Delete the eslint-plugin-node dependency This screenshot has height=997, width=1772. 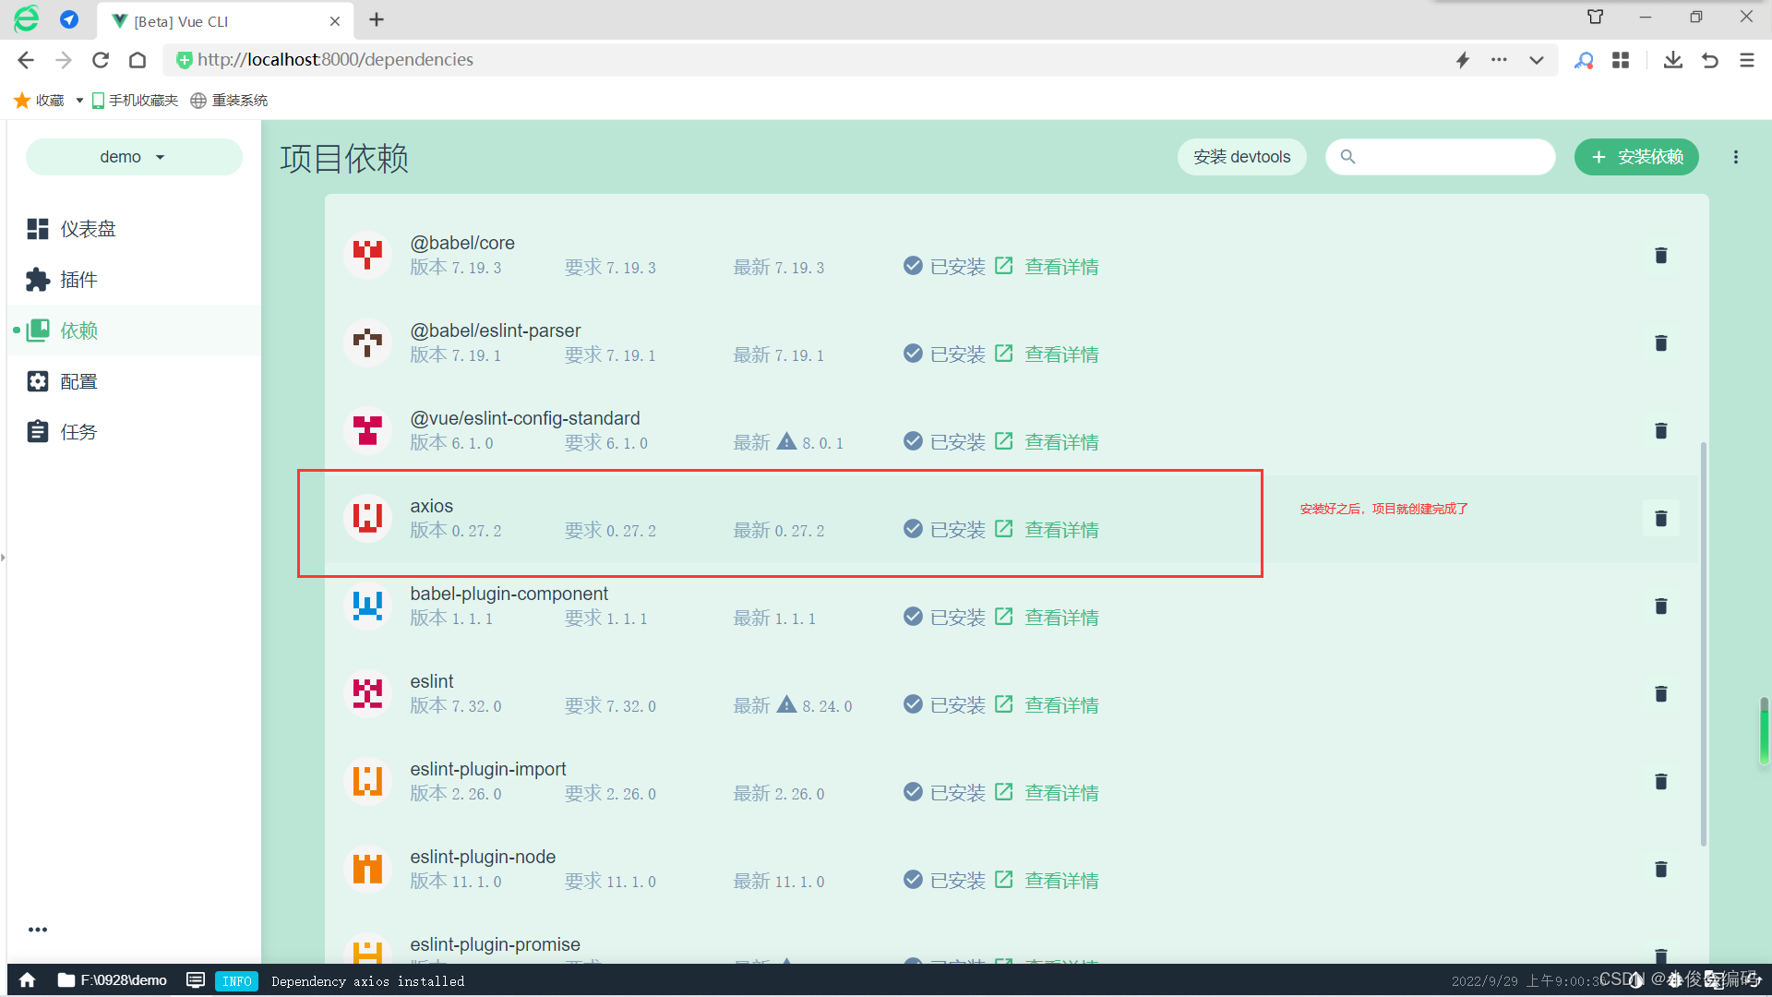[1660, 870]
